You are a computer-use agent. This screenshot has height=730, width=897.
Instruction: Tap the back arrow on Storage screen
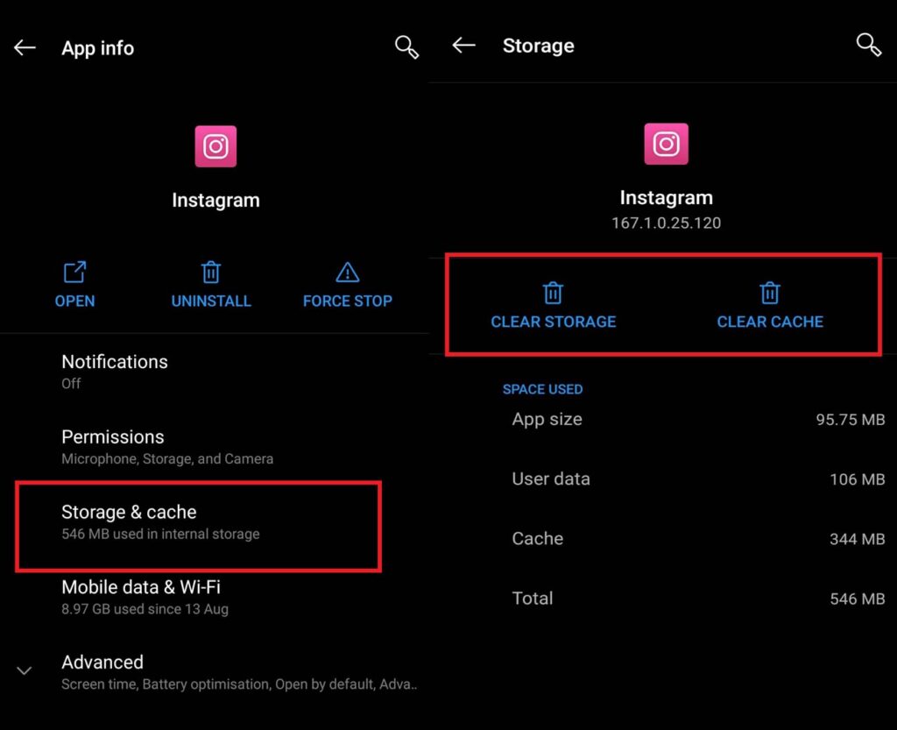point(463,46)
